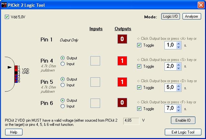Image resolution: width=206 pixels, height=139 pixels.
Task: Switch to Logic I/O mode
Action: 170,16
